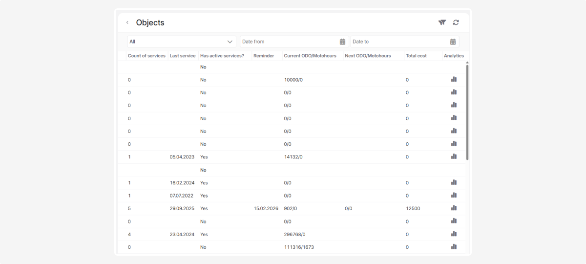Open calendar picker in Date to field
Screen dimensions: 586x264
tap(453, 42)
